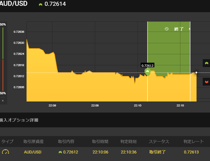Click the history clock icon beside 終了
Screen dimensions: 210x161
pyautogui.click(x=167, y=29)
